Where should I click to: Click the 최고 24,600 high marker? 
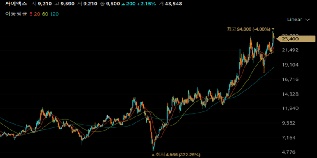(249, 29)
